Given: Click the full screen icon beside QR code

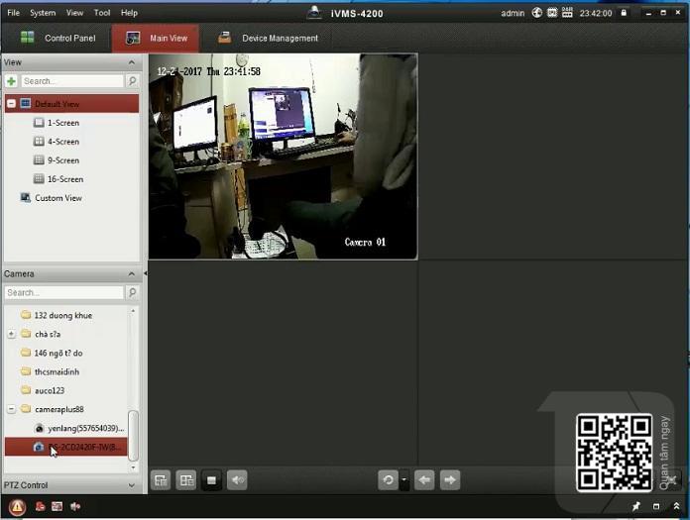Looking at the screenshot, I should (x=671, y=480).
